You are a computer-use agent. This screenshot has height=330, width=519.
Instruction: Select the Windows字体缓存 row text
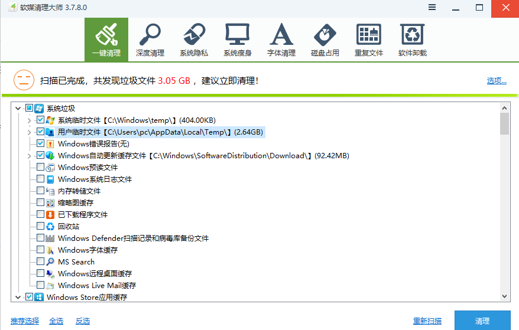[x=87, y=250]
